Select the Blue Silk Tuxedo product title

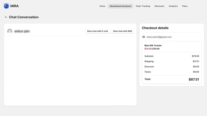(153, 45)
